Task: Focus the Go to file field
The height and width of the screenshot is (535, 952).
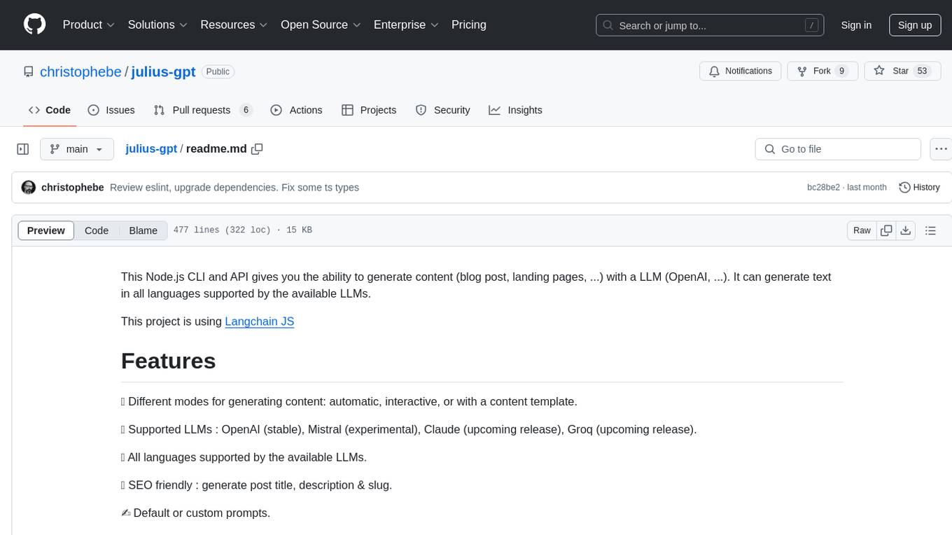Action: pyautogui.click(x=838, y=149)
